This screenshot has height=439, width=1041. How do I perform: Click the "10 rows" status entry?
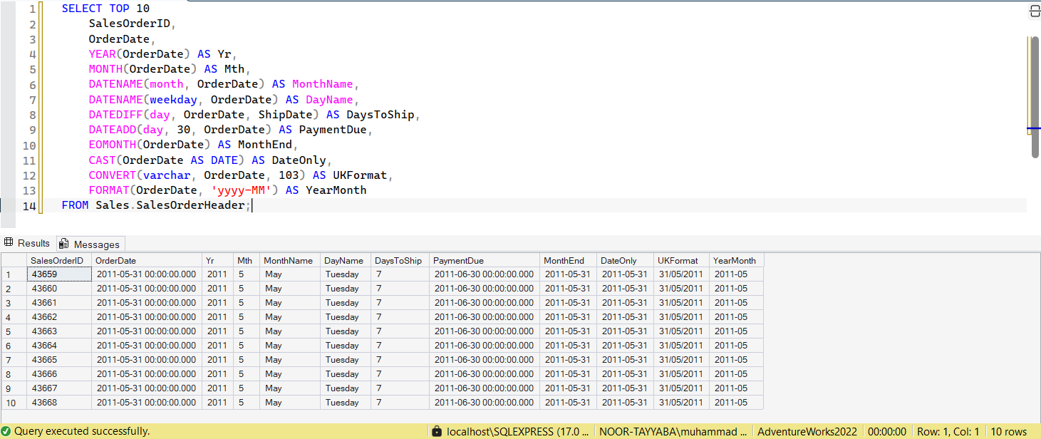pyautogui.click(x=1009, y=431)
